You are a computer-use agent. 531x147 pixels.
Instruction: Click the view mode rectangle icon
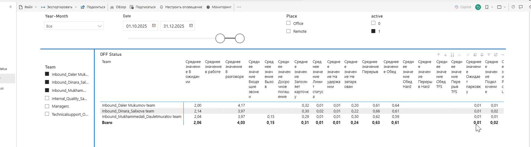[x=499, y=7]
